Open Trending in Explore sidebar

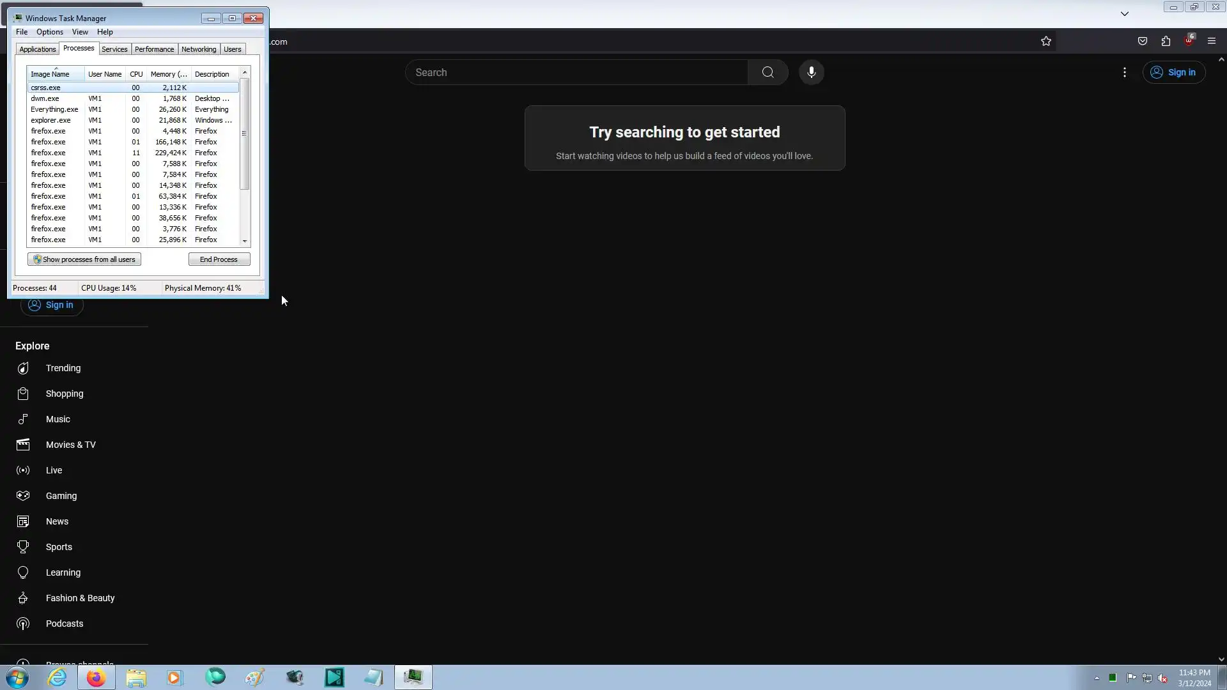pyautogui.click(x=63, y=368)
